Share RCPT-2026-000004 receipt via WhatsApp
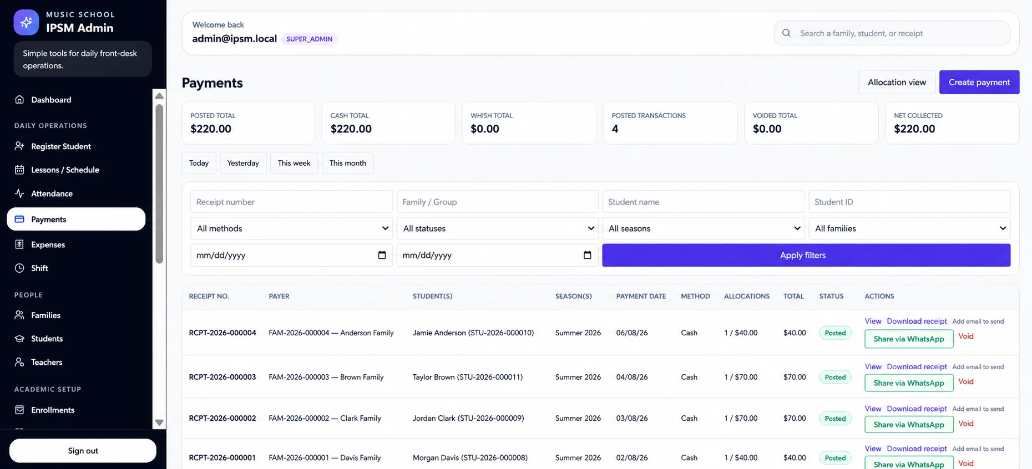Viewport: 1032px width, 469px height. 909,339
